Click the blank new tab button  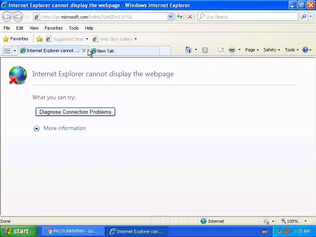(165, 51)
